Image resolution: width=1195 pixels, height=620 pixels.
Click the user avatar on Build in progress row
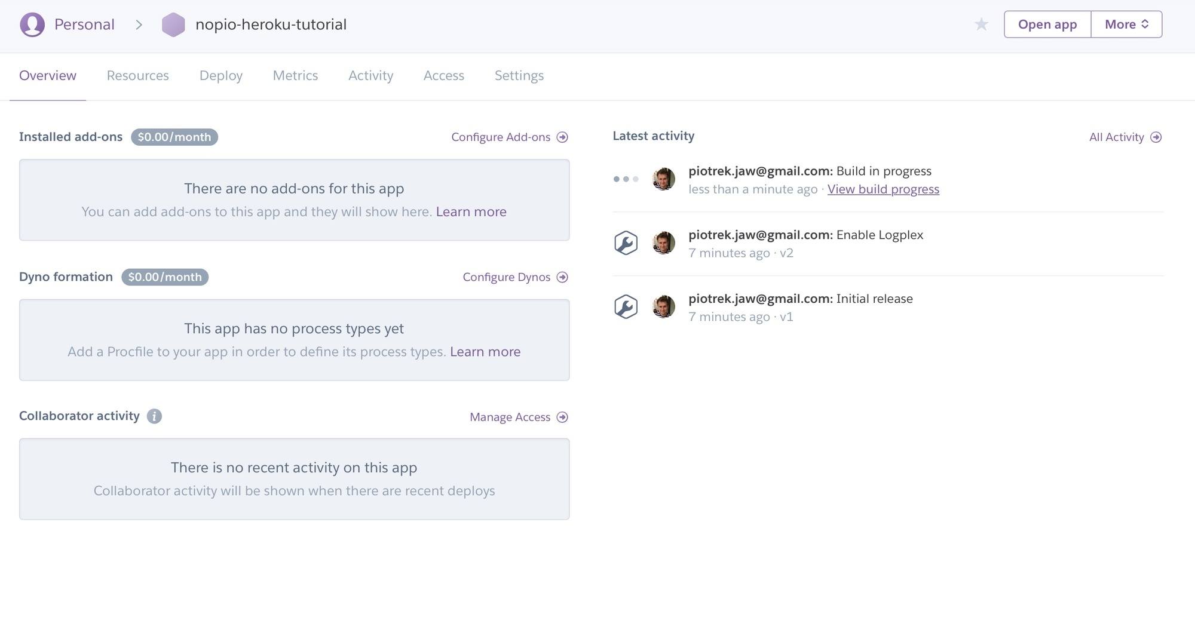[663, 179]
